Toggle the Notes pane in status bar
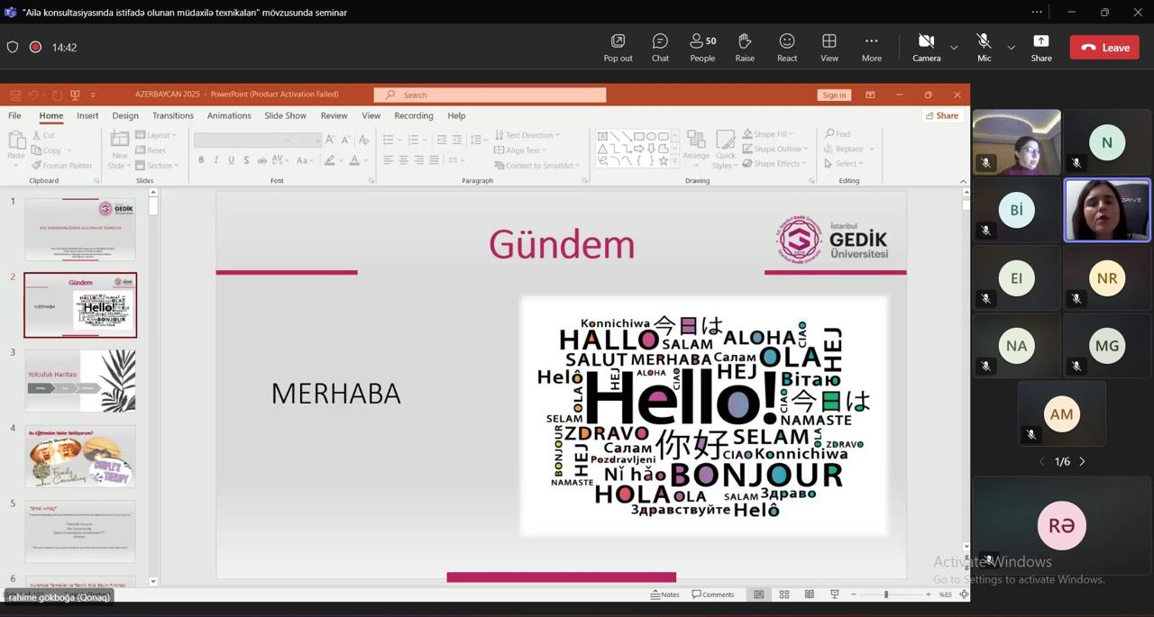 click(665, 594)
